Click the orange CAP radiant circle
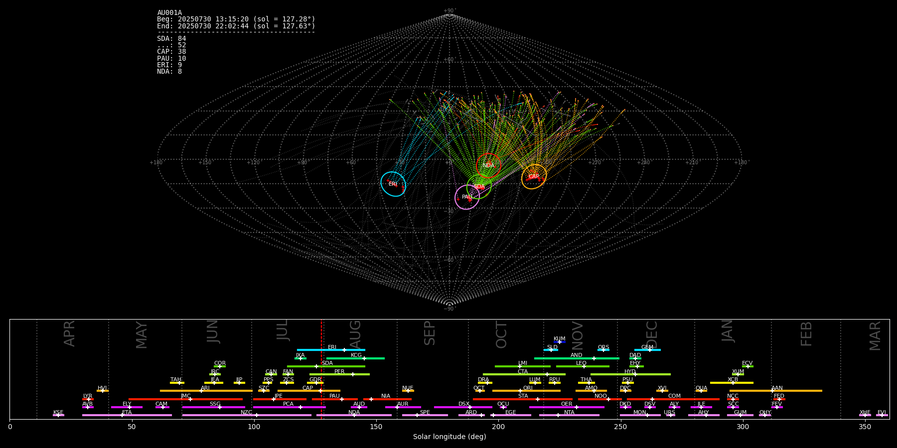 pyautogui.click(x=534, y=176)
